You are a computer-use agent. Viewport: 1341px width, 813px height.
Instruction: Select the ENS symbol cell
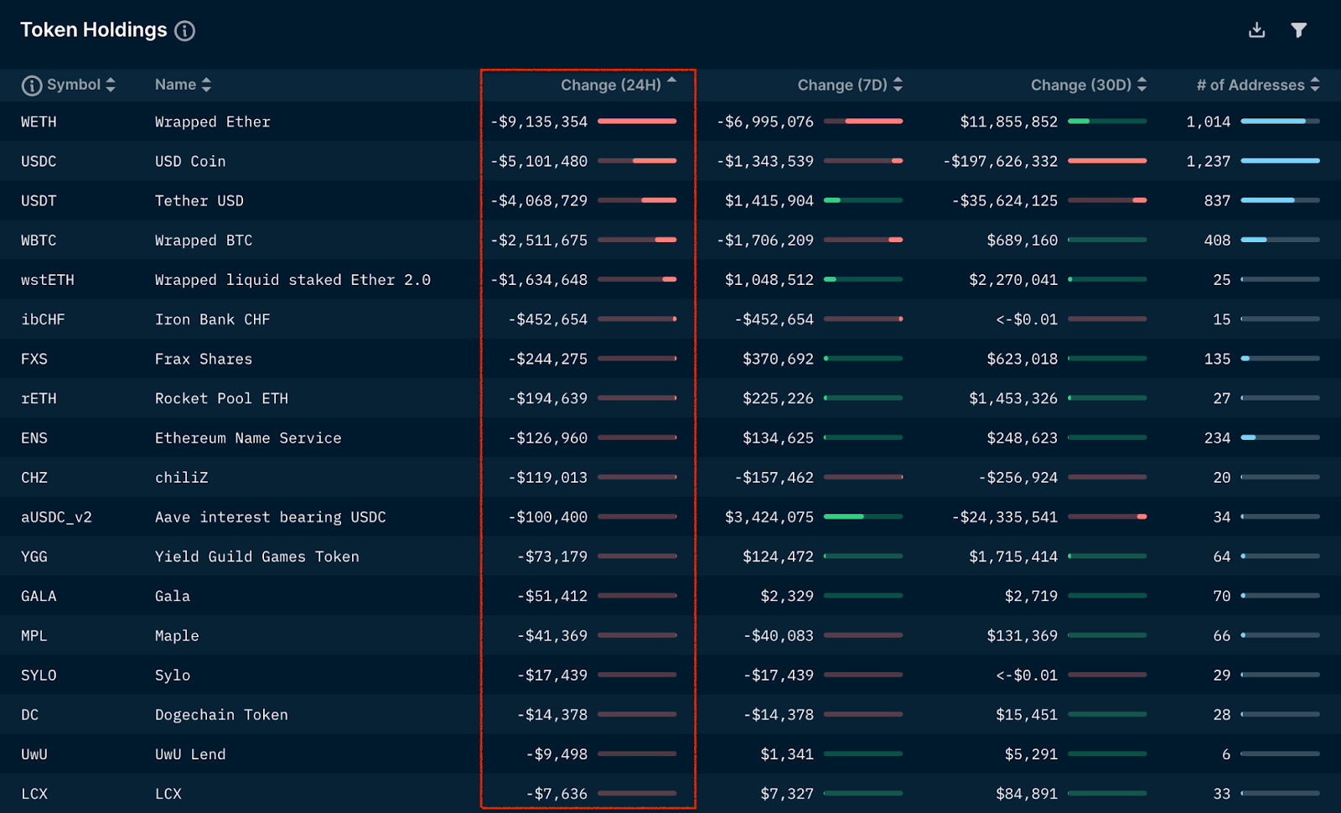pos(34,438)
